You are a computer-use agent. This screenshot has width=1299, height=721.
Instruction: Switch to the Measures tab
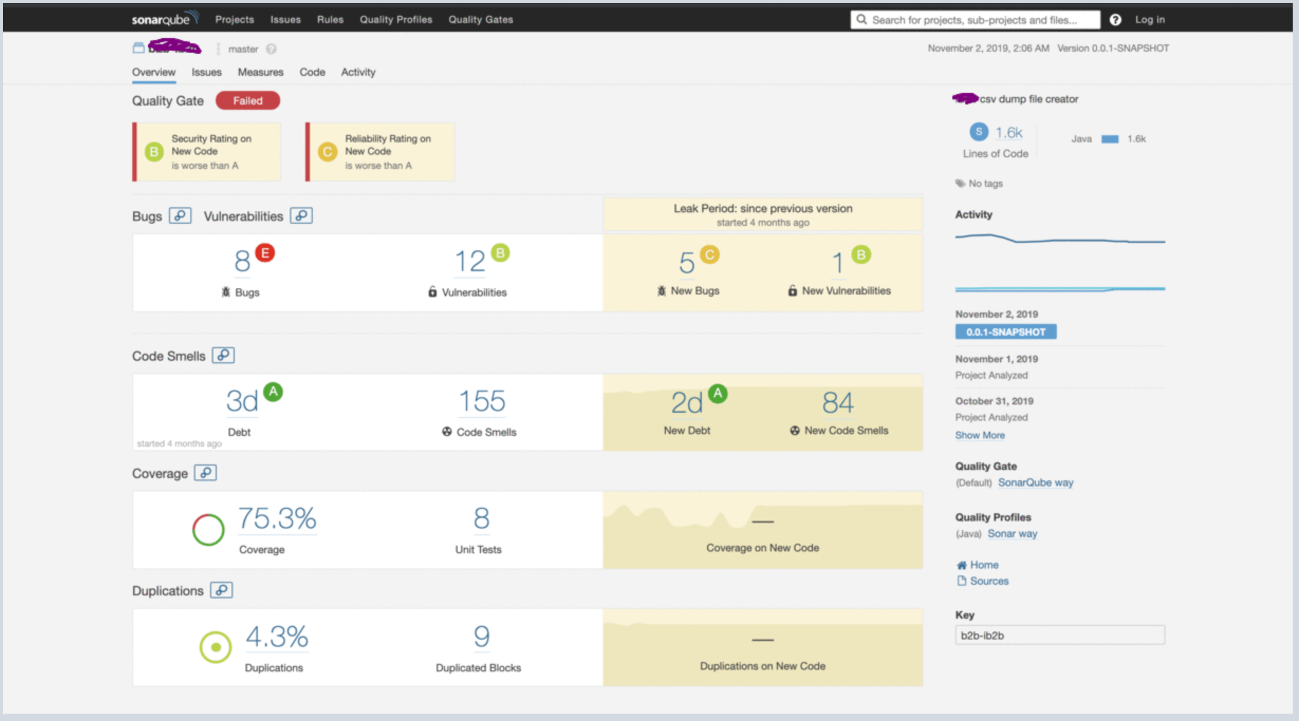pyautogui.click(x=261, y=72)
